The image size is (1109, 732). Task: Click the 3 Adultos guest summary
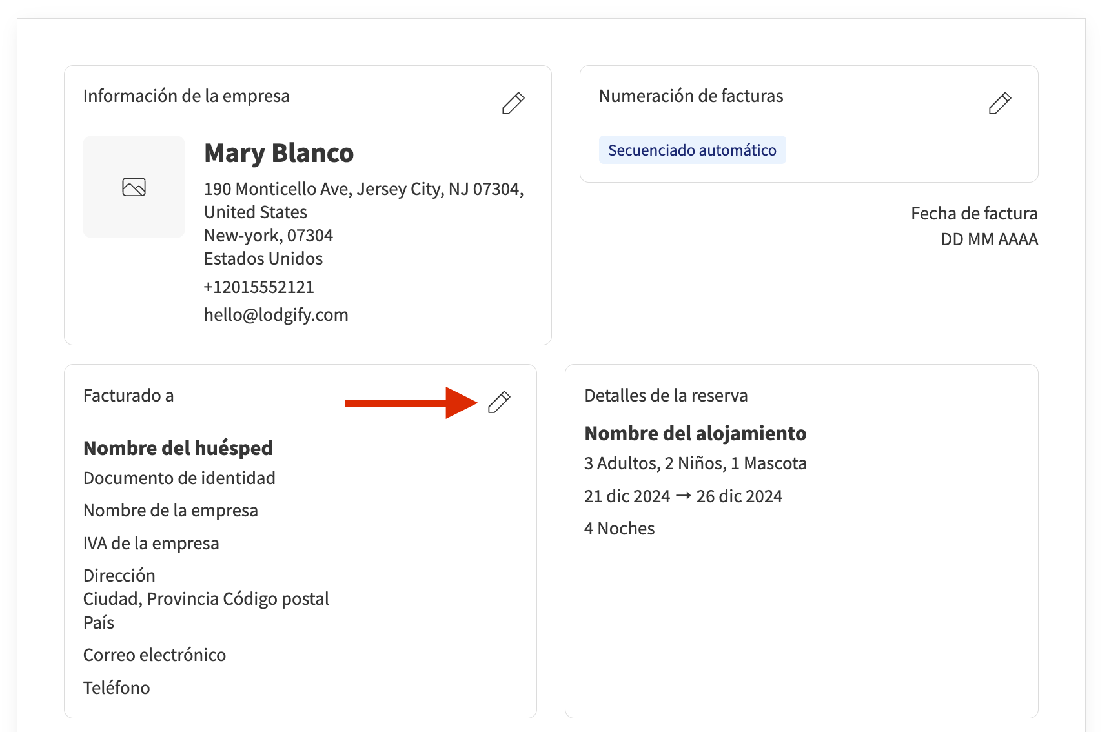click(695, 463)
